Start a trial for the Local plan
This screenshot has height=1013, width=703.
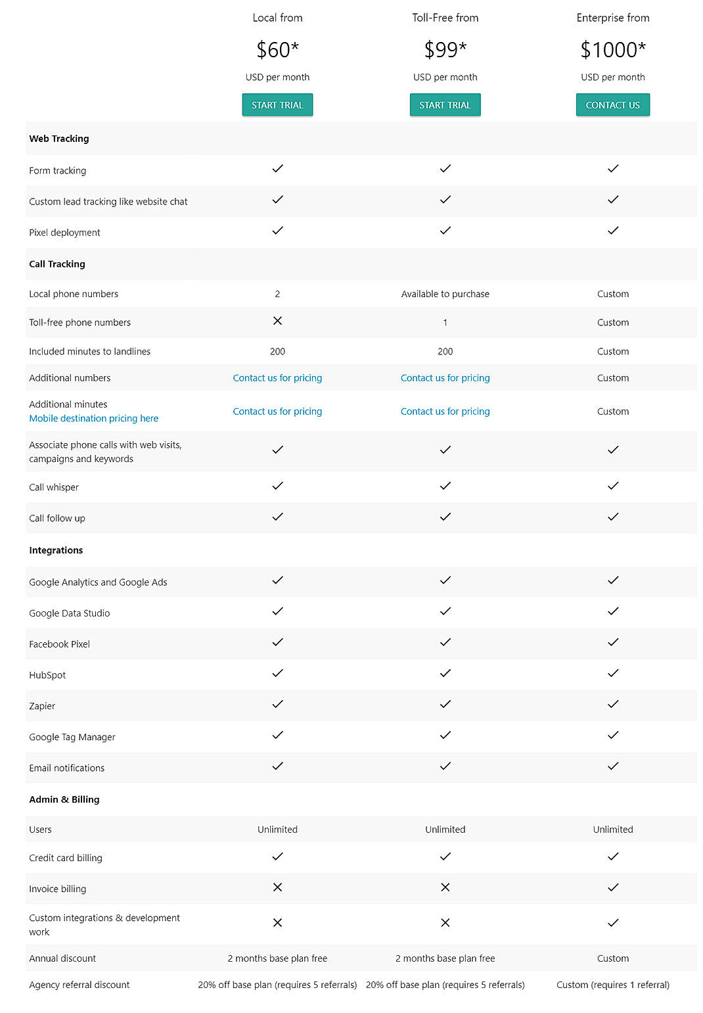tap(277, 105)
